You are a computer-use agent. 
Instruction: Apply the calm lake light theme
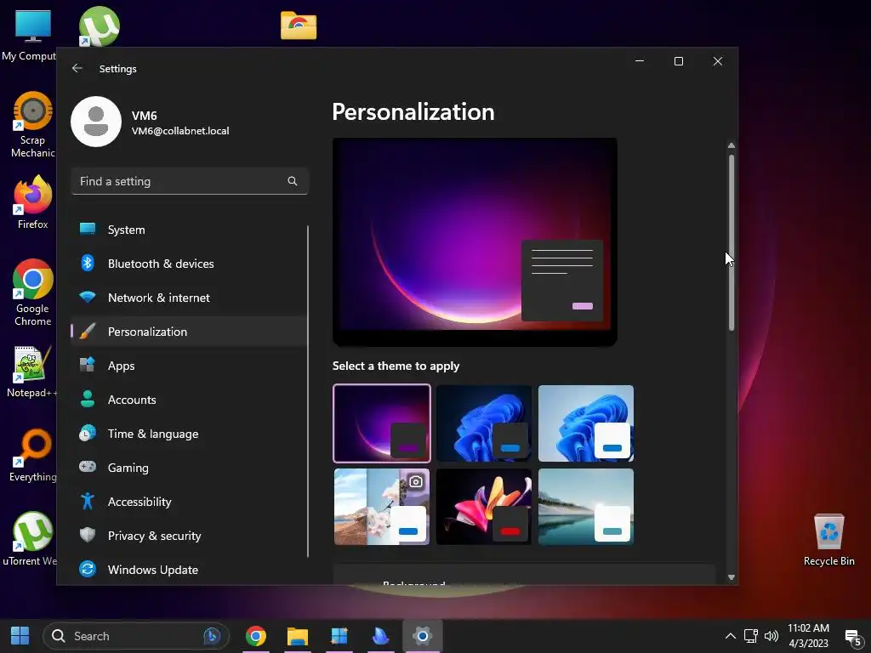[585, 507]
